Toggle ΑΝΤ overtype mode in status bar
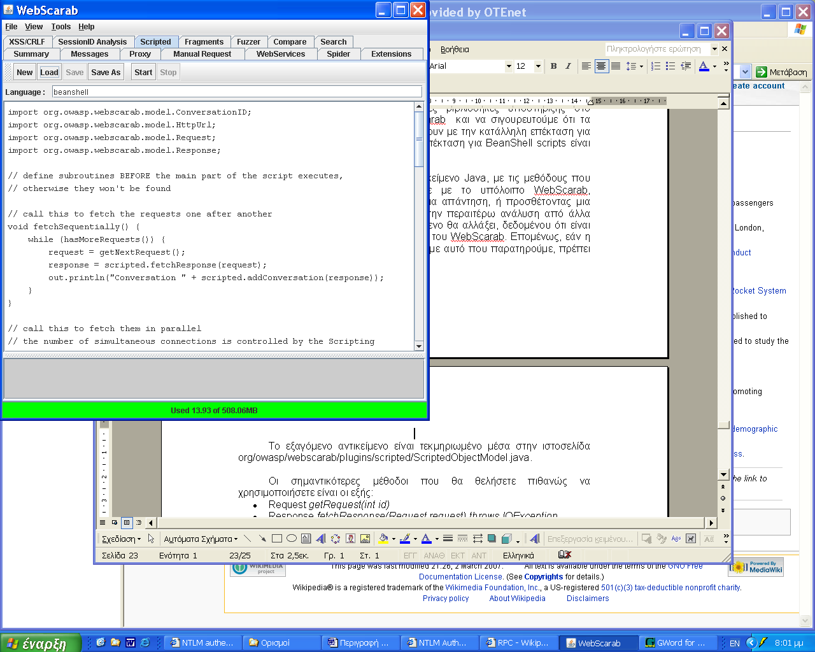 (x=479, y=555)
